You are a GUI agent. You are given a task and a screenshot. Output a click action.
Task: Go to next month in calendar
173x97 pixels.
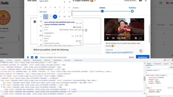70,2
